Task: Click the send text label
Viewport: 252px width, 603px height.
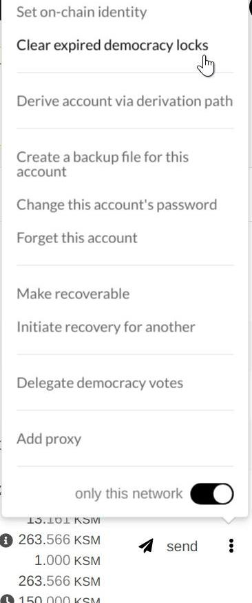Action: [182, 546]
